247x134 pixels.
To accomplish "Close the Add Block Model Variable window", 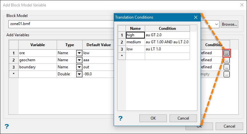I will pyautogui.click(x=241, y=4).
